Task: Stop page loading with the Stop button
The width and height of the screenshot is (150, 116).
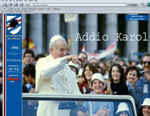Action: [21, 5]
